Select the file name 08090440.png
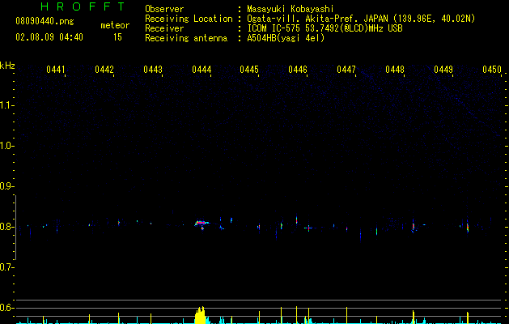The image size is (509, 324). pyautogui.click(x=45, y=22)
